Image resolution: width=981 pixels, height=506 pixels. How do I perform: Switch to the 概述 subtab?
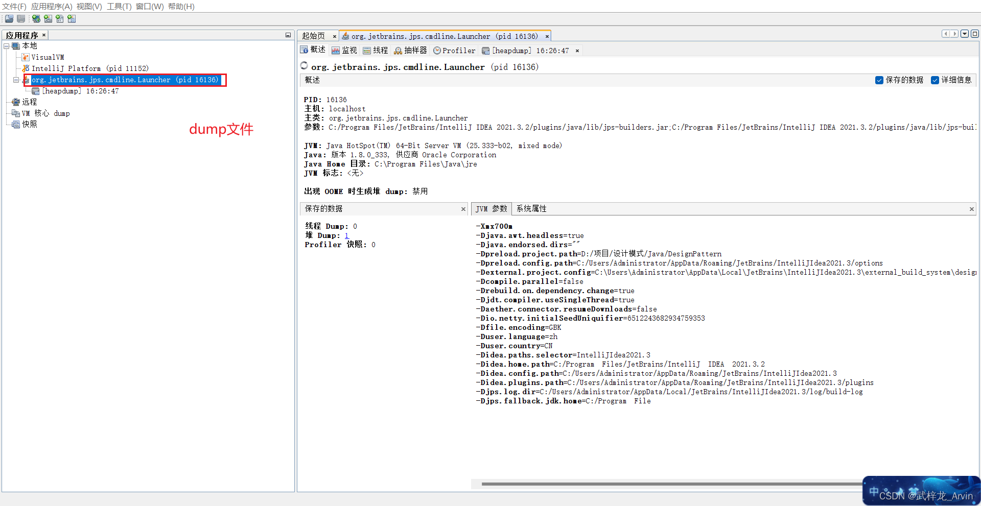[313, 50]
